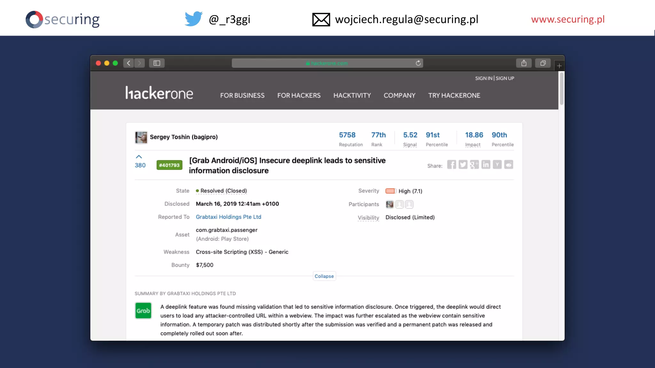Image resolution: width=655 pixels, height=368 pixels.
Task: Open a new tab with plus button
Action: [559, 66]
